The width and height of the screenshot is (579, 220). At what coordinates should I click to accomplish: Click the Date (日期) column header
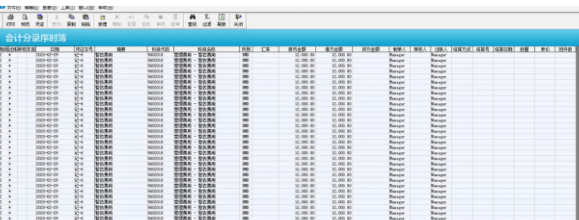[x=54, y=48]
